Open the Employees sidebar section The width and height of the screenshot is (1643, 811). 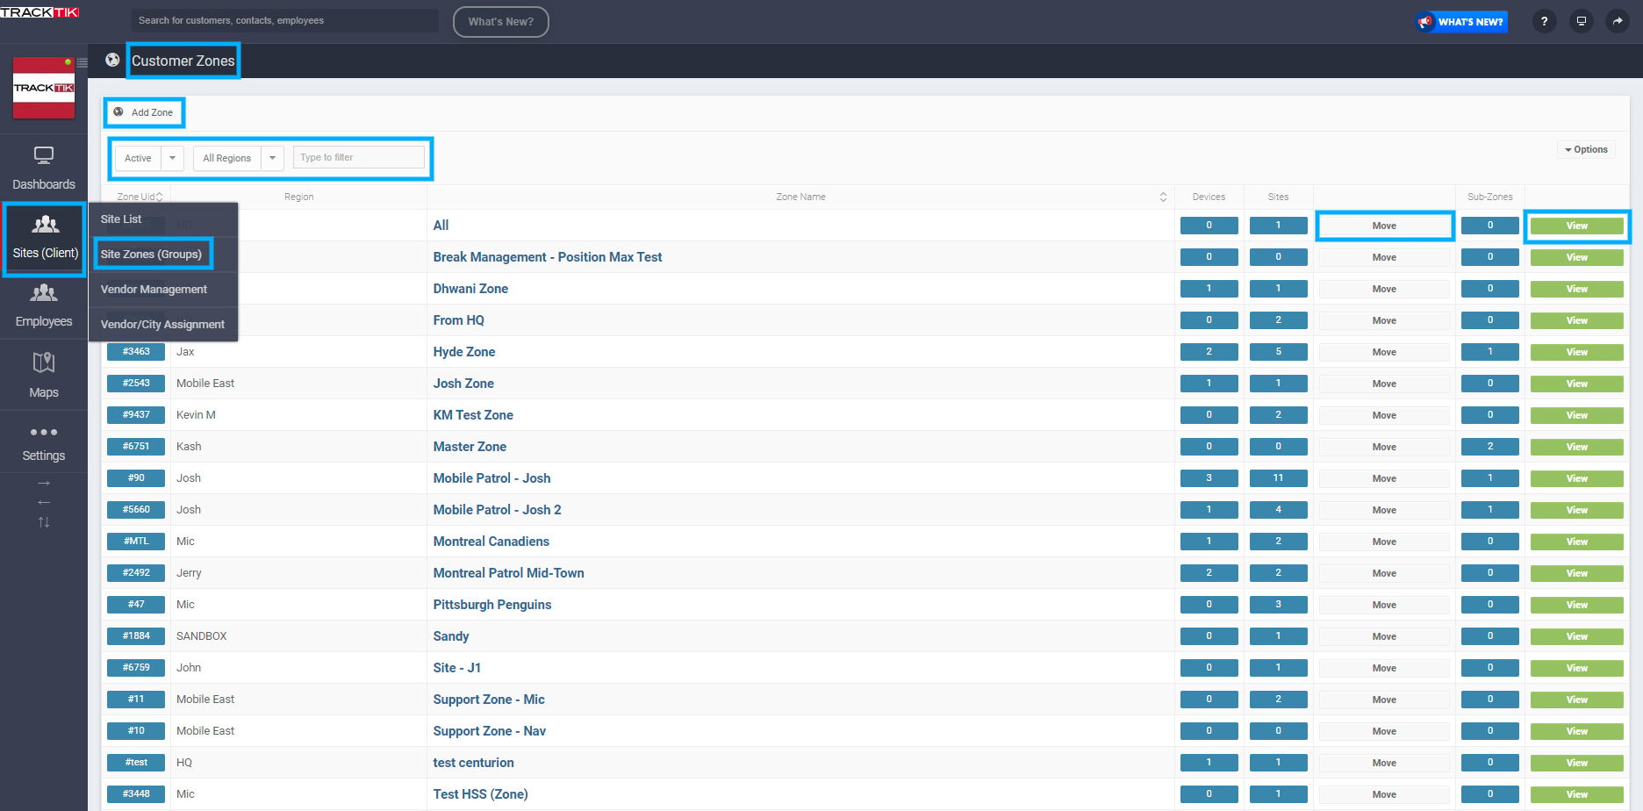pyautogui.click(x=44, y=305)
